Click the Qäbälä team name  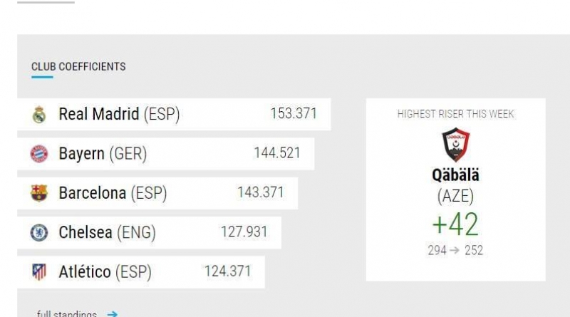pos(455,175)
